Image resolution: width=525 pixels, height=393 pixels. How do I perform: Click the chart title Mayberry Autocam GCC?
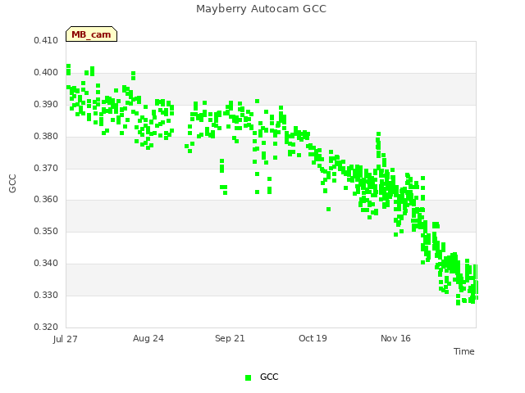(261, 9)
